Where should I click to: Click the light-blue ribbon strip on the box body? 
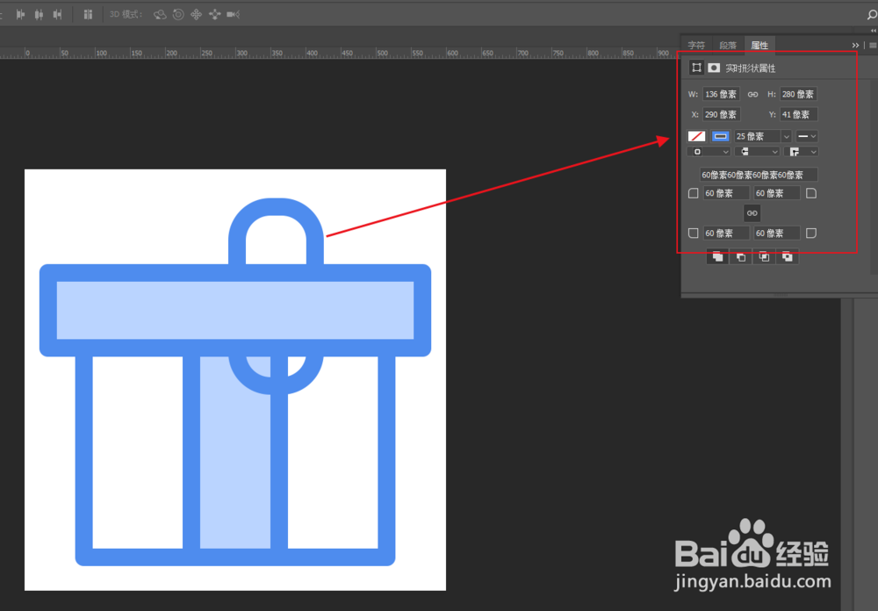(235, 452)
